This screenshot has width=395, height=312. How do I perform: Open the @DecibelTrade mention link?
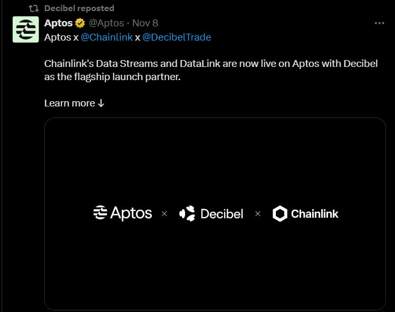pyautogui.click(x=177, y=37)
